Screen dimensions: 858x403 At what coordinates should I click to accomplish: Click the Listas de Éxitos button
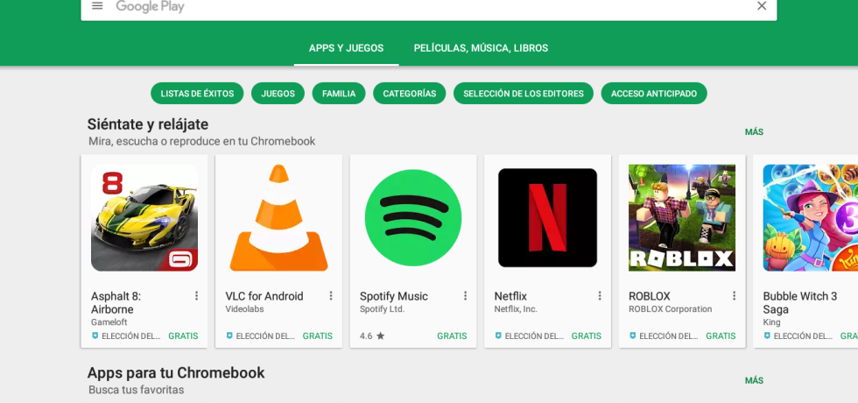(197, 94)
